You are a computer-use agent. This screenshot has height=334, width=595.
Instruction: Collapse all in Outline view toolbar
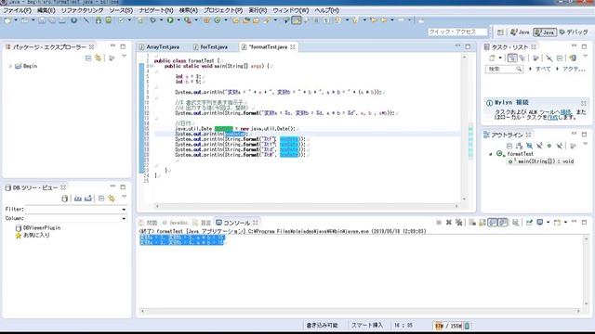[509, 146]
